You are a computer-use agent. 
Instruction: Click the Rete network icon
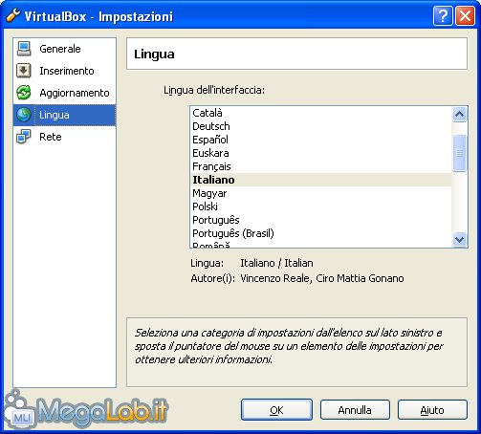pyautogui.click(x=24, y=137)
